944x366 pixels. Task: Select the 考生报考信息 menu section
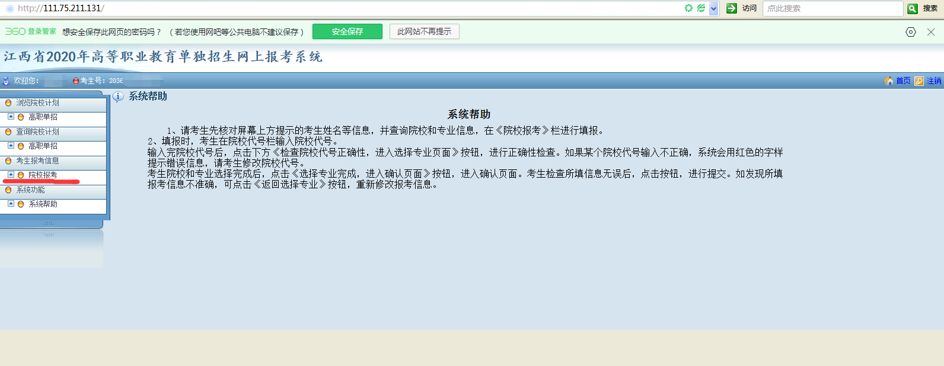pyautogui.click(x=37, y=160)
